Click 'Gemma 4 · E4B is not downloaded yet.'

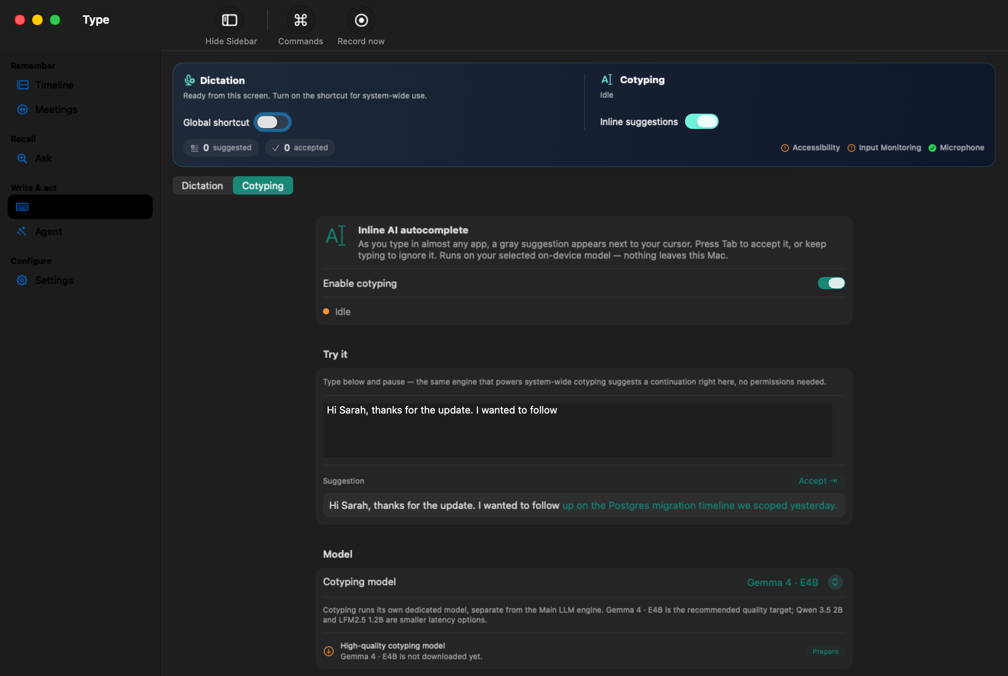411,657
